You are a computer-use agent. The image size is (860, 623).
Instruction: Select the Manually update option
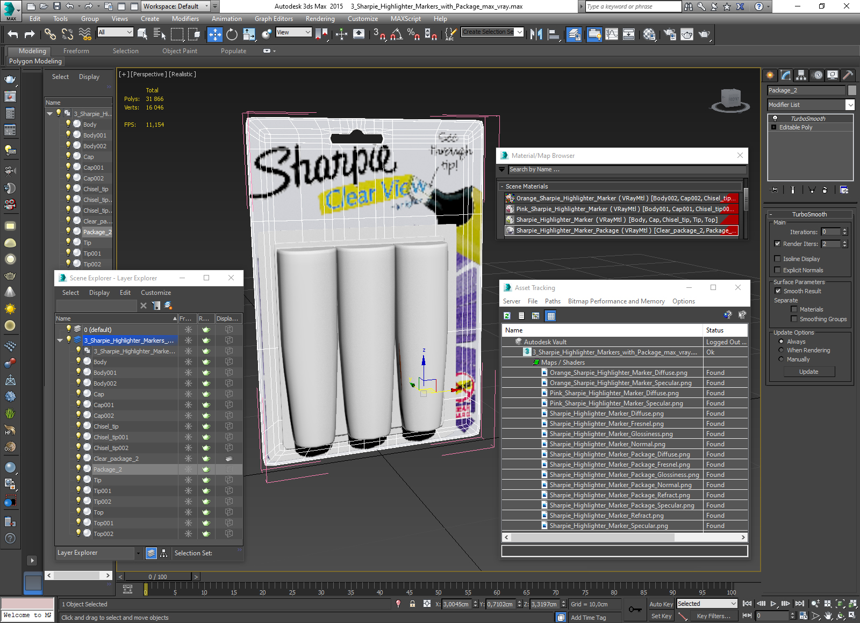click(781, 359)
